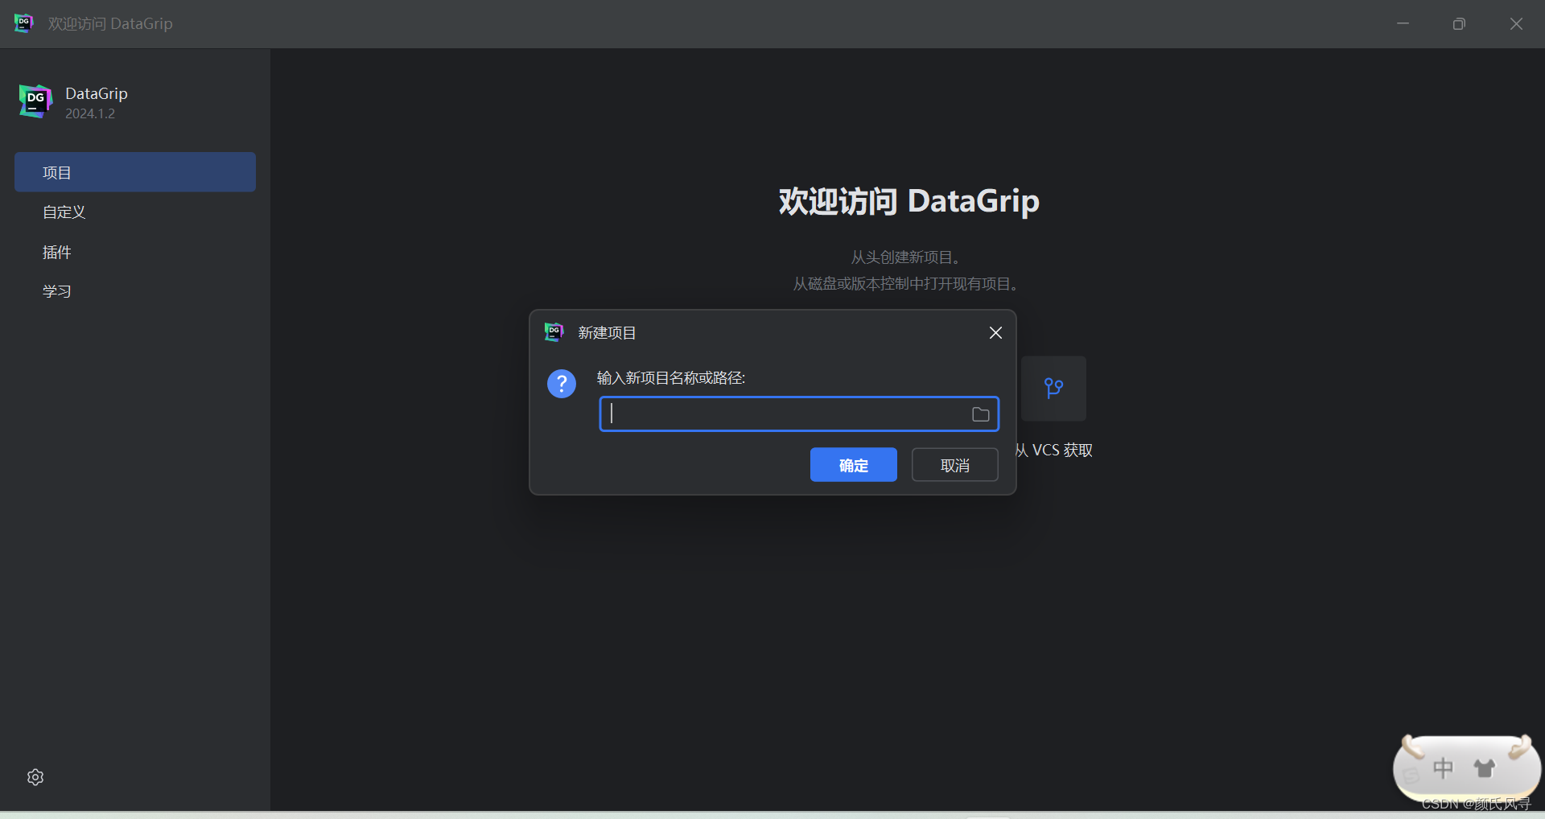Close the 新建项目 dialog
The image size is (1545, 819).
pyautogui.click(x=995, y=332)
